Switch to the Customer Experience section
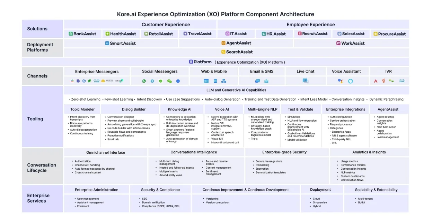The width and height of the screenshot is (423, 218). click(166, 25)
